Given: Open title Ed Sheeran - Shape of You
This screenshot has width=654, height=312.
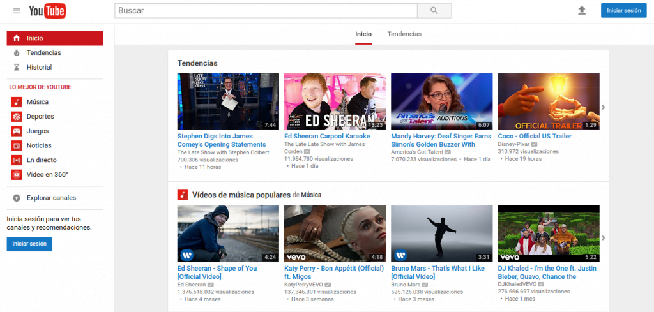Looking at the screenshot, I should pos(217,272).
